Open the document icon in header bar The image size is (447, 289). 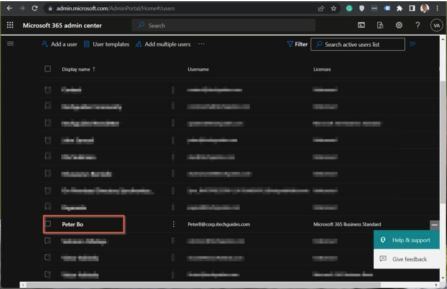point(380,25)
